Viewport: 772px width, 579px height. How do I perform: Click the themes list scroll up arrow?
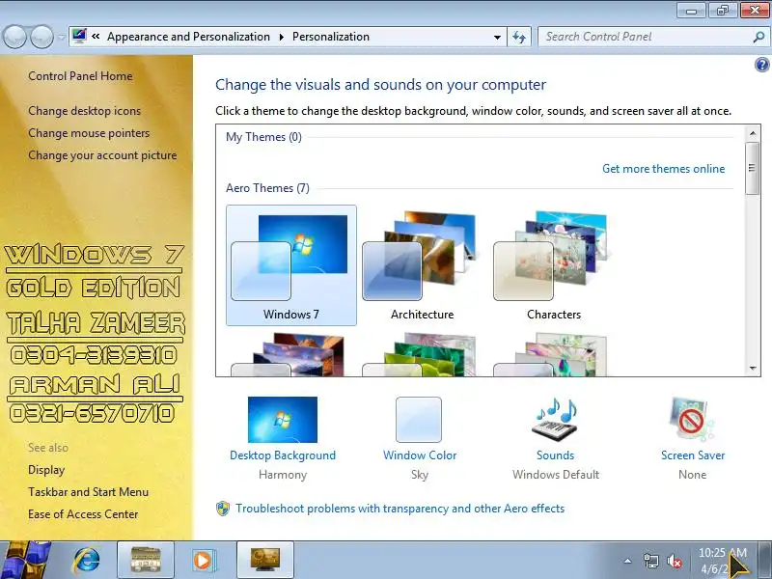[x=753, y=133]
